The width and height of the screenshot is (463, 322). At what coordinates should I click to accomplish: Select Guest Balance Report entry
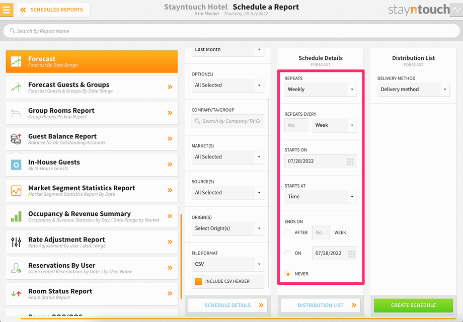pos(92,139)
